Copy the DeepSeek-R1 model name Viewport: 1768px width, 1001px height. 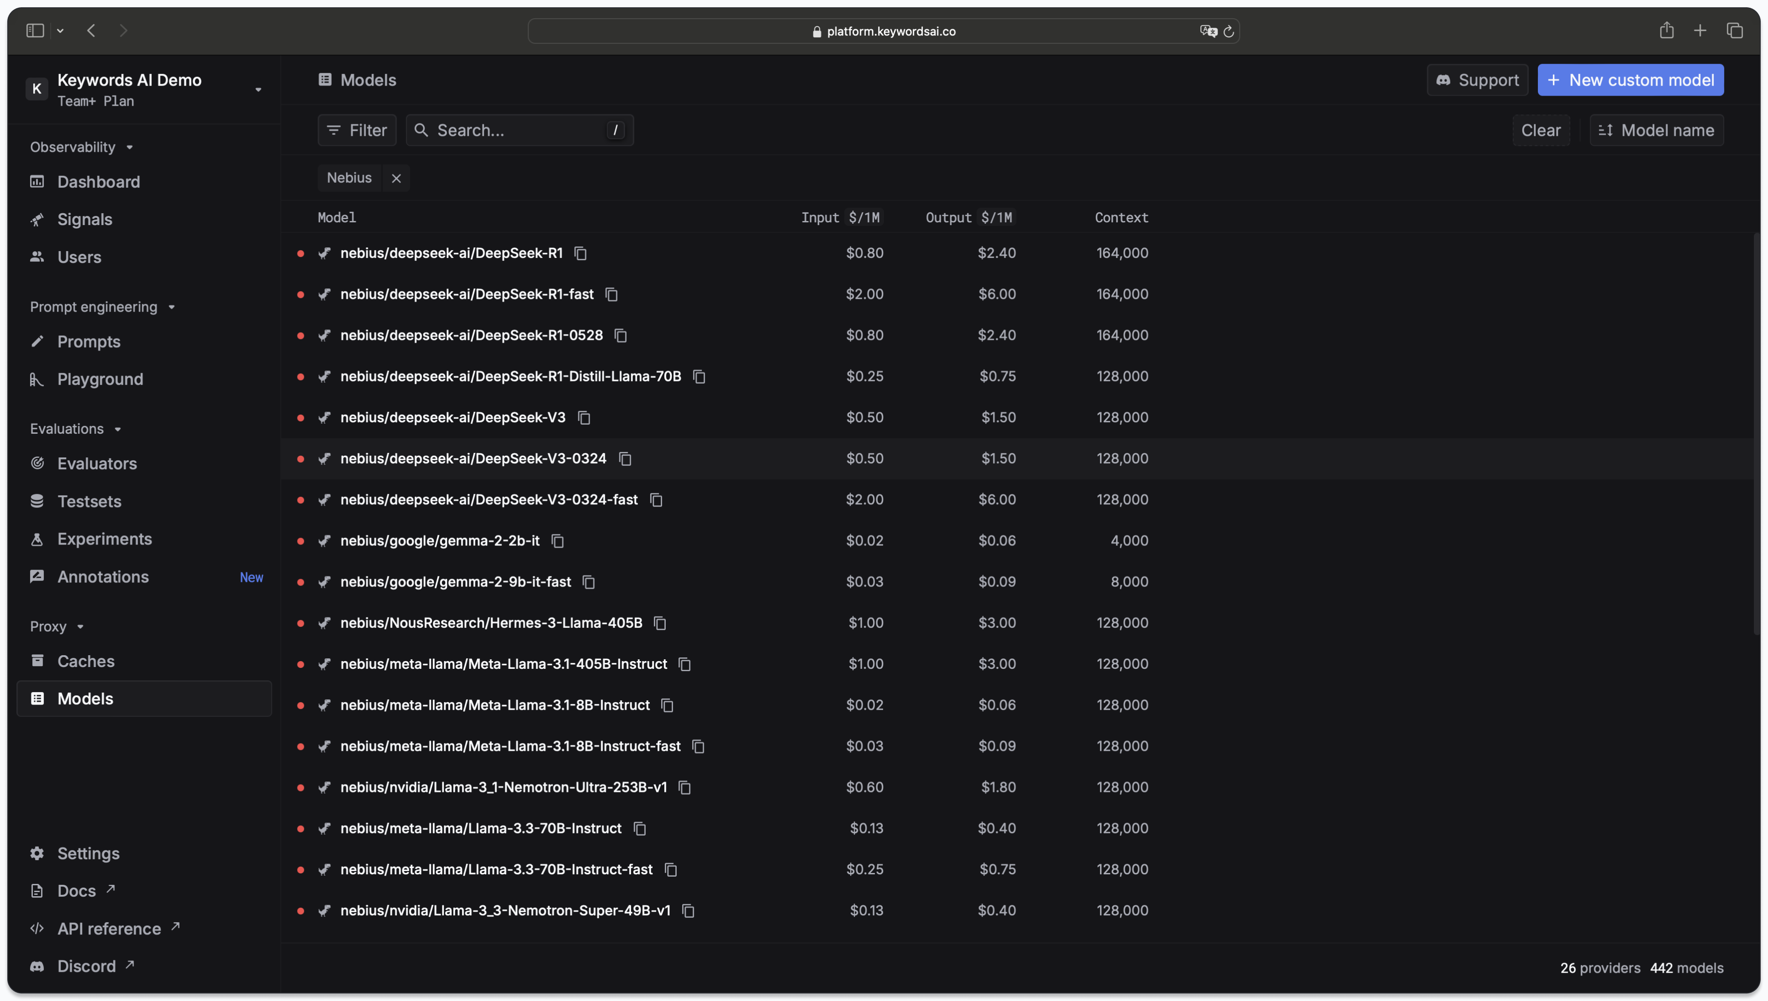pos(581,253)
